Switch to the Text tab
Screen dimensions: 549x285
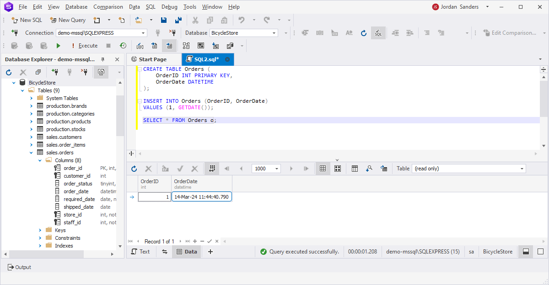tap(140, 252)
